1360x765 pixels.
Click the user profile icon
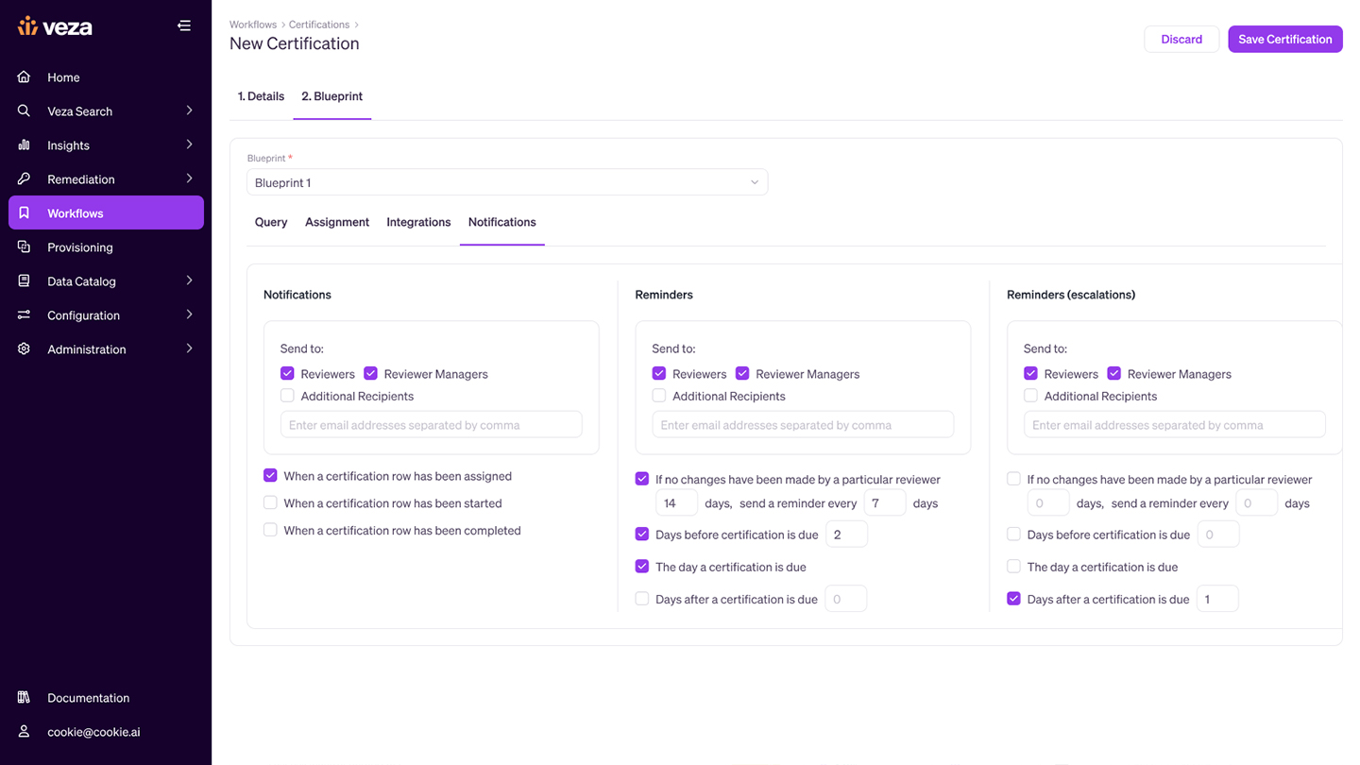click(x=25, y=731)
